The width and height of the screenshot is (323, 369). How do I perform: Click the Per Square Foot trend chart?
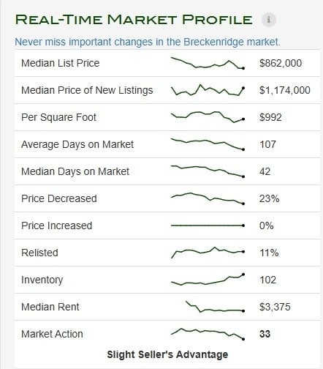[208, 117]
